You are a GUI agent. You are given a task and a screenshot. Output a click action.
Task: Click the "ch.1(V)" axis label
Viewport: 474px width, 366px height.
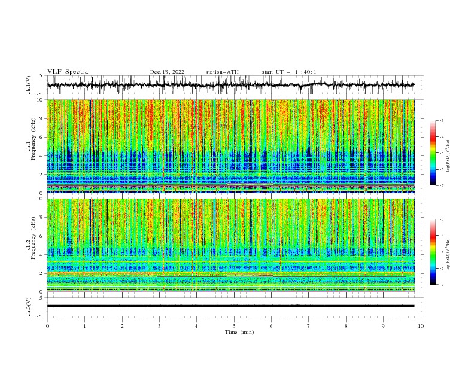(29, 85)
